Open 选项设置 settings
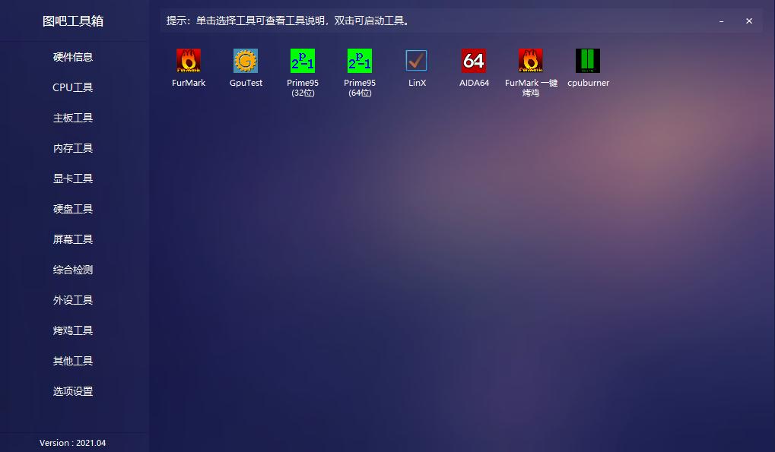Viewport: 775px width, 452px height. point(74,391)
